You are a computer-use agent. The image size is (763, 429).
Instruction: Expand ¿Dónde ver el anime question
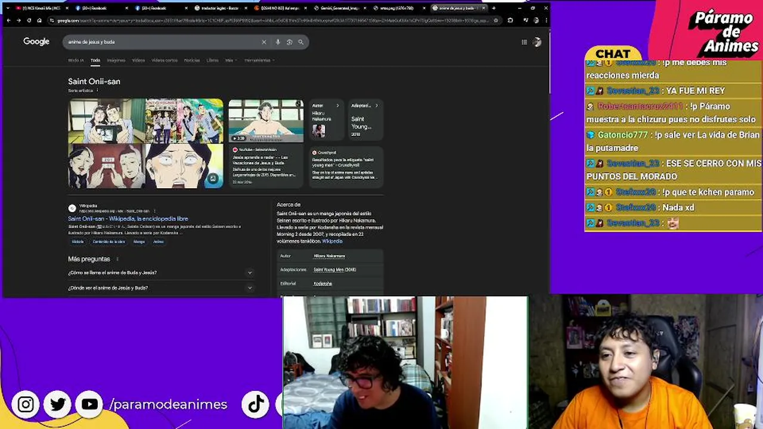click(160, 288)
